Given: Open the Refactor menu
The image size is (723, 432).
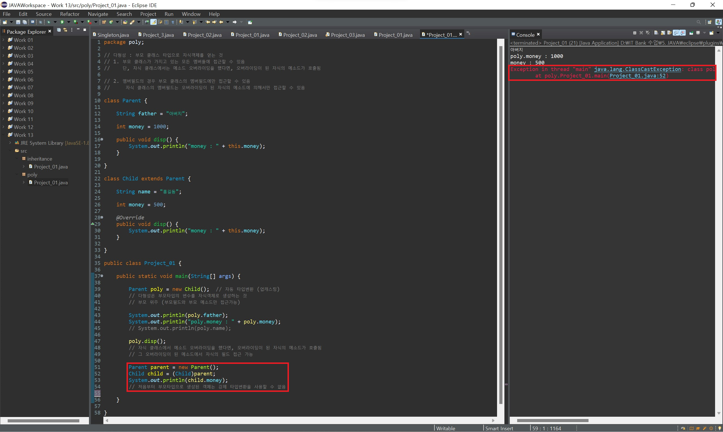Looking at the screenshot, I should pos(69,14).
